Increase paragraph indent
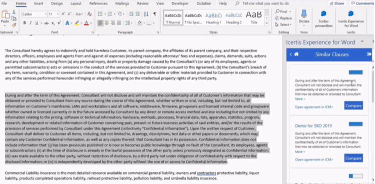This screenshot has height=184, width=375. point(138,14)
